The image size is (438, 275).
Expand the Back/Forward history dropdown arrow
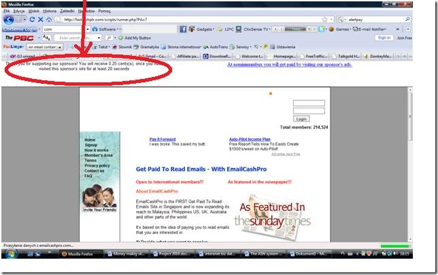pos(24,20)
